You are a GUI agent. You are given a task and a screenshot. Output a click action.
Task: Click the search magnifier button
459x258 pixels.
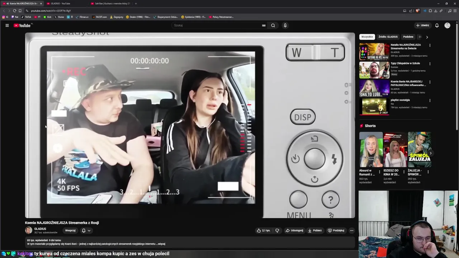coord(273,25)
